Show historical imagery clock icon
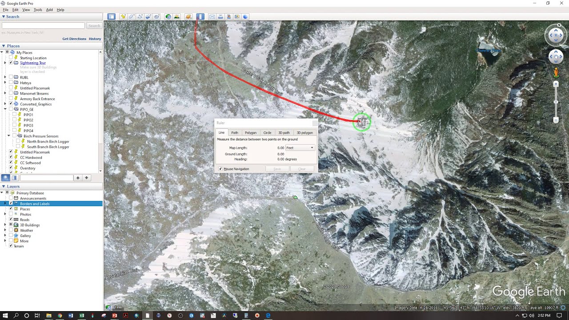The width and height of the screenshot is (569, 320). pyautogui.click(x=168, y=16)
